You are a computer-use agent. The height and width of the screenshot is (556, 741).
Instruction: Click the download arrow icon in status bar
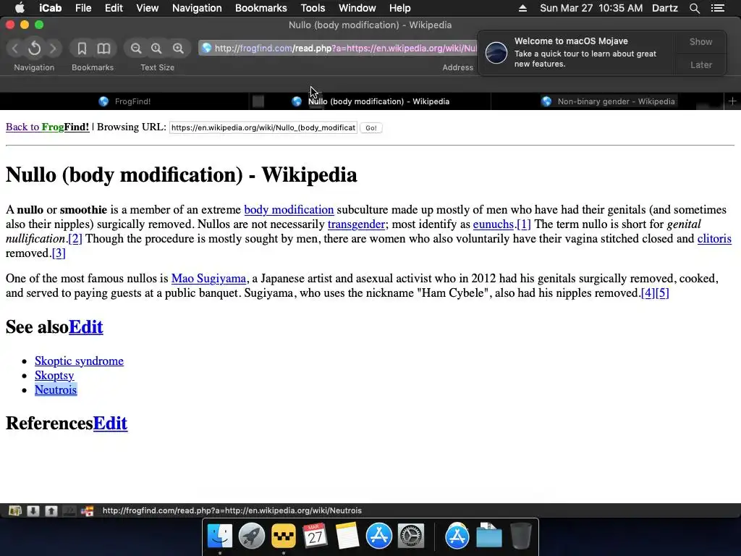pyautogui.click(x=33, y=510)
